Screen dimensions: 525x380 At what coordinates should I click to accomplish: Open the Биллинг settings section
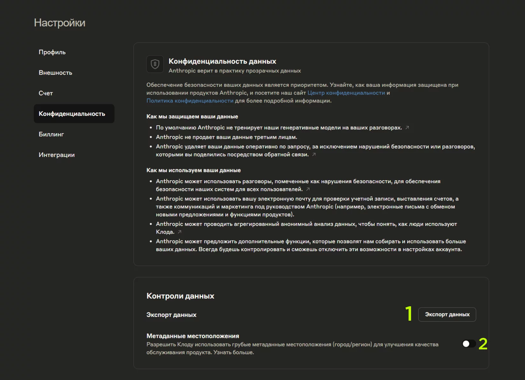click(51, 134)
